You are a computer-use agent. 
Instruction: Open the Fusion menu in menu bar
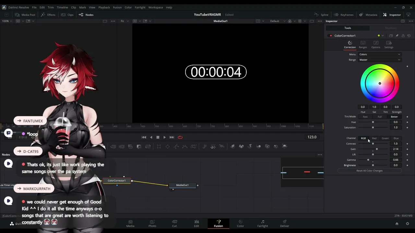click(117, 7)
